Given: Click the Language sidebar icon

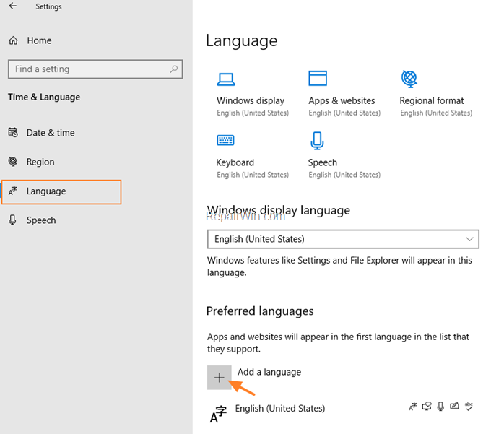Looking at the screenshot, I should pyautogui.click(x=13, y=191).
